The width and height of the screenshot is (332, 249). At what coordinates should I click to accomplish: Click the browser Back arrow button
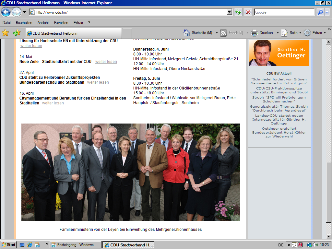point(6,12)
